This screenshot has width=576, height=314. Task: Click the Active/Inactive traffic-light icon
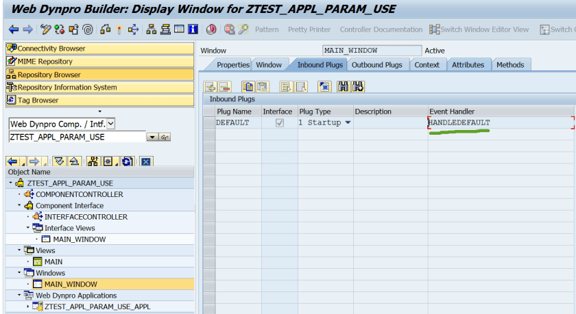(x=60, y=29)
